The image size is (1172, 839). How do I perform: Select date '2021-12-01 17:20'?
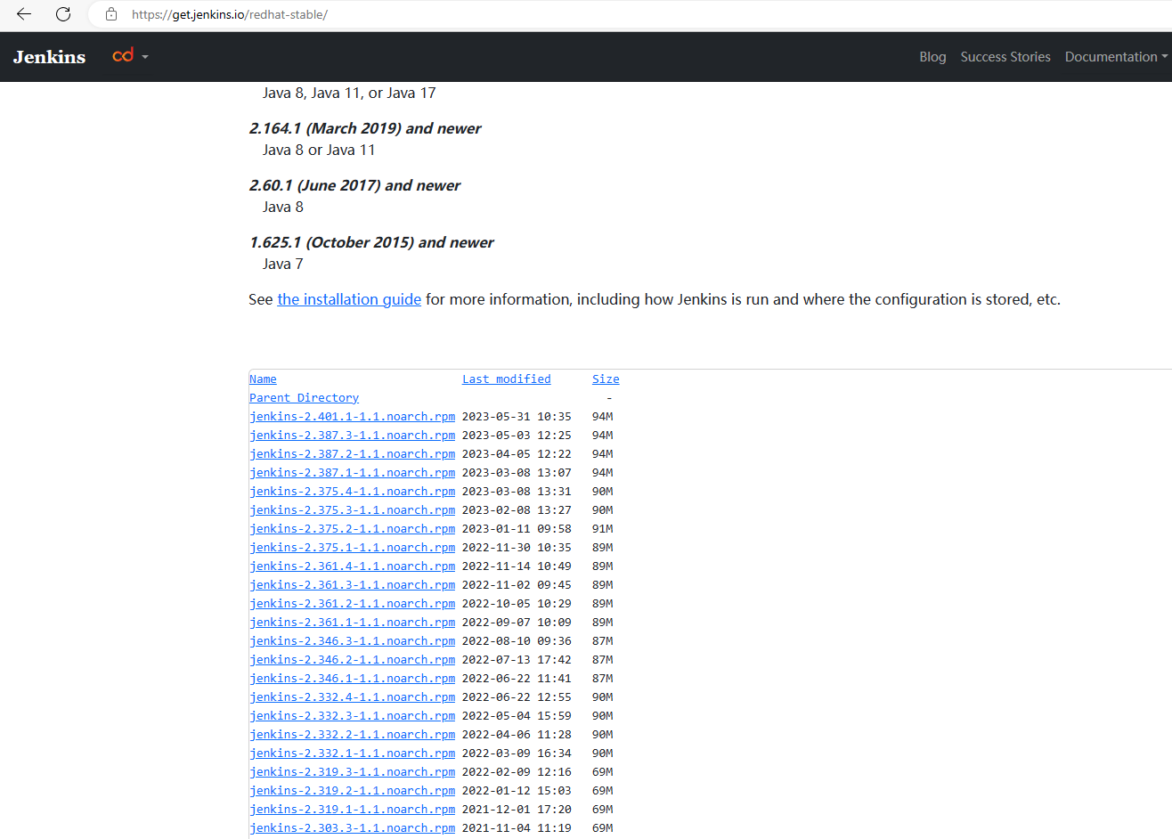pos(517,810)
